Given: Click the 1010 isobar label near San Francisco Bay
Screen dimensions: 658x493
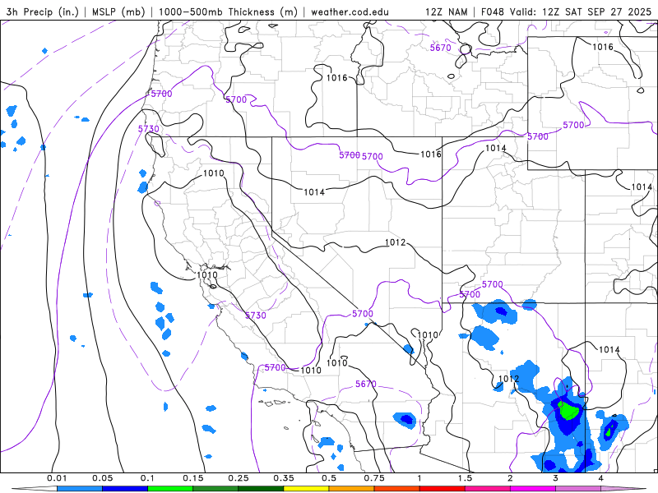Looking at the screenshot, I should pyautogui.click(x=207, y=275).
